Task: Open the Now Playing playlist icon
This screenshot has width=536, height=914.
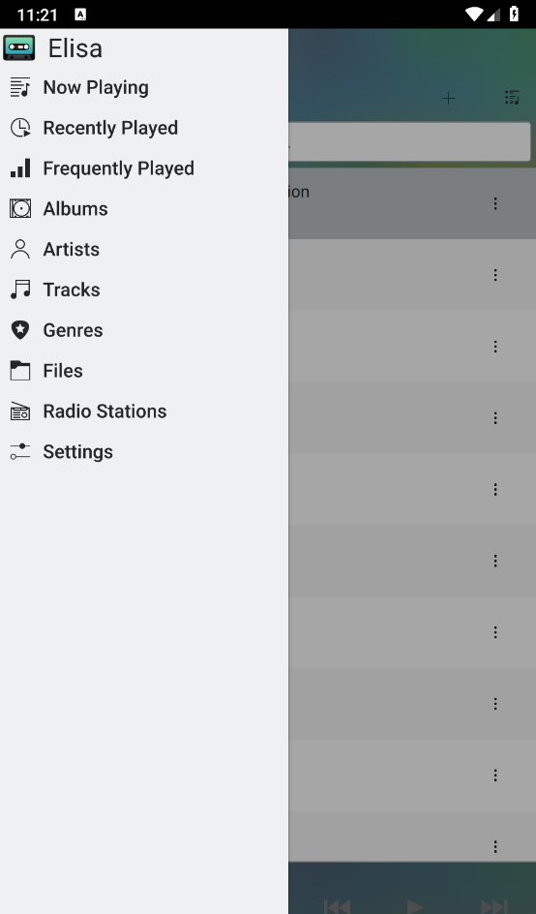Action: 19,87
